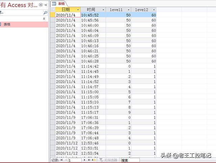The width and height of the screenshot is (216, 163).
Task: Click the time cell 10:46:28
Action: 93,61
